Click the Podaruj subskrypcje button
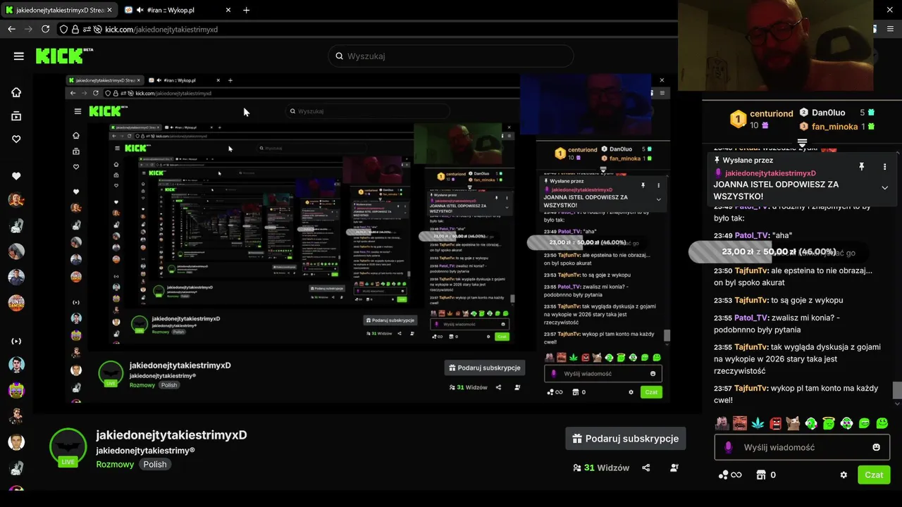This screenshot has height=507, width=902. pos(625,438)
